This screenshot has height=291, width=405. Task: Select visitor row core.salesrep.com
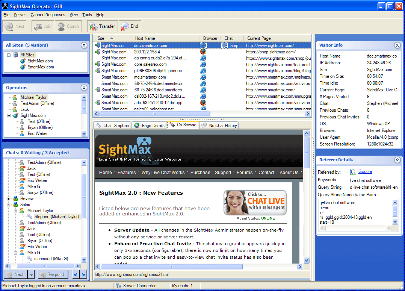pyautogui.click(x=203, y=64)
